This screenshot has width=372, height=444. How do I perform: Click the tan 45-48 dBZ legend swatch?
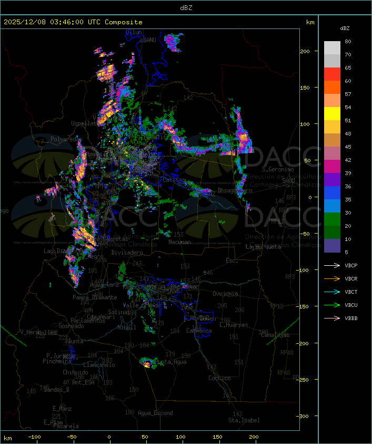click(x=332, y=140)
